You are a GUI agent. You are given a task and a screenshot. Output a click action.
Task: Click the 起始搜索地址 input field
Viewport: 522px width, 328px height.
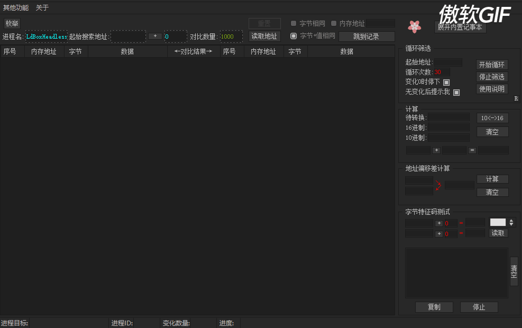tap(128, 37)
